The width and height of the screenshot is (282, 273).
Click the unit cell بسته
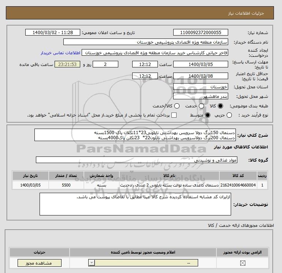101,185
